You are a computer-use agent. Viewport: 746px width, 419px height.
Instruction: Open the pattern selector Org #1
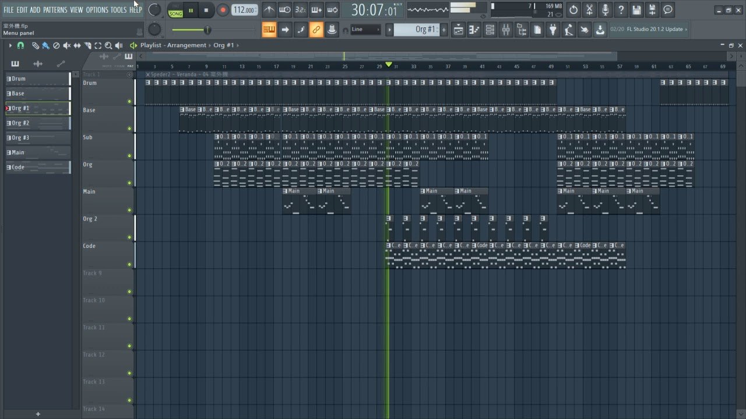[416, 30]
